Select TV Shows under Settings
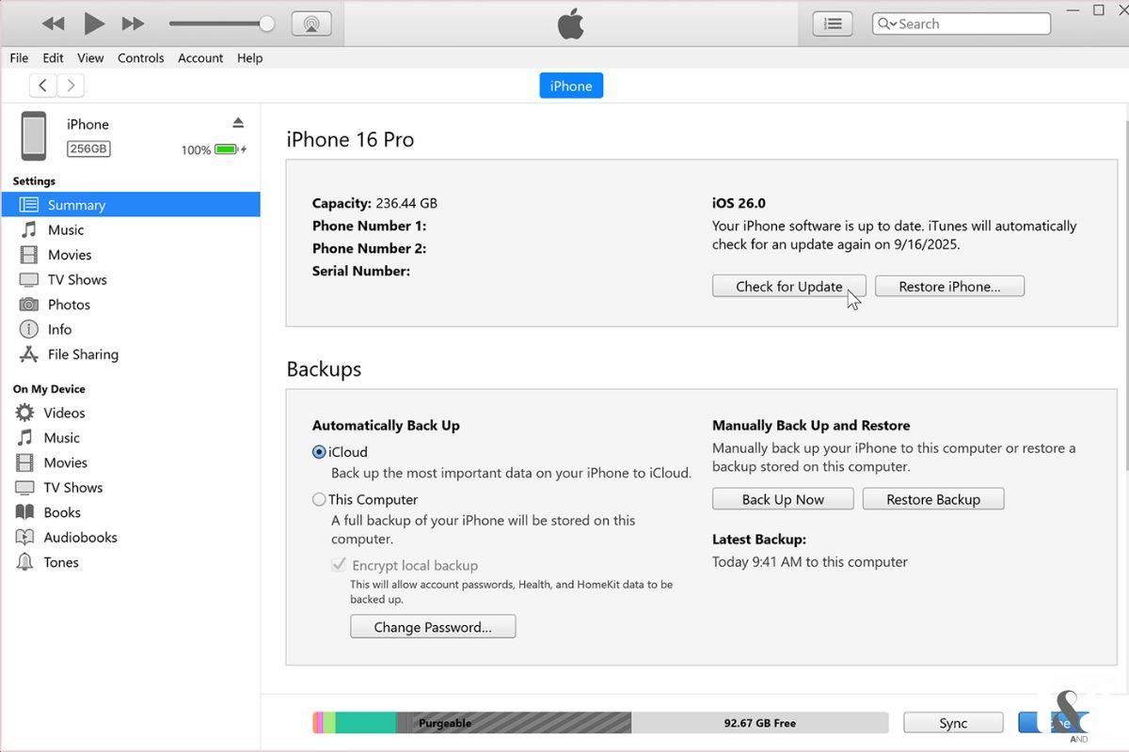Screen dimensions: 1129x752 pyautogui.click(x=77, y=279)
